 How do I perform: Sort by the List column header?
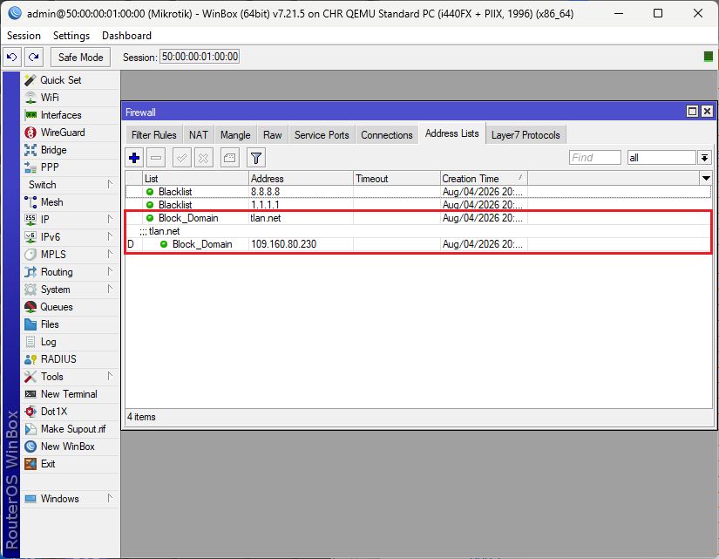196,179
